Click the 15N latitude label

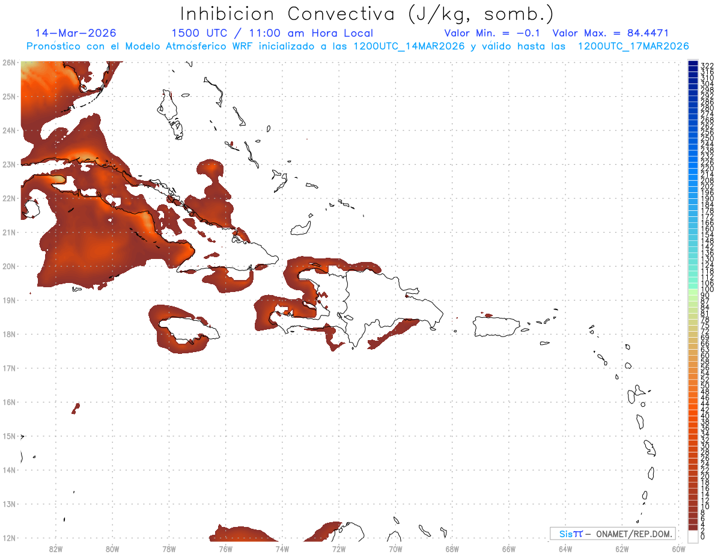coord(9,436)
